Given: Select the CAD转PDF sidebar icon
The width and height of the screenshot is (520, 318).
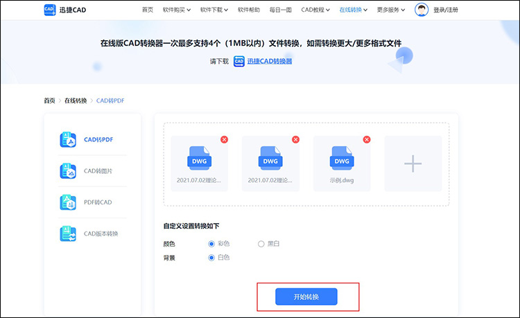Looking at the screenshot, I should click(x=68, y=139).
